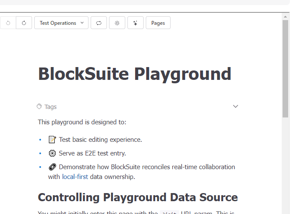Screen dimensions: 292x214
Task: Expand the Tags section chevron
Action: coord(236,106)
